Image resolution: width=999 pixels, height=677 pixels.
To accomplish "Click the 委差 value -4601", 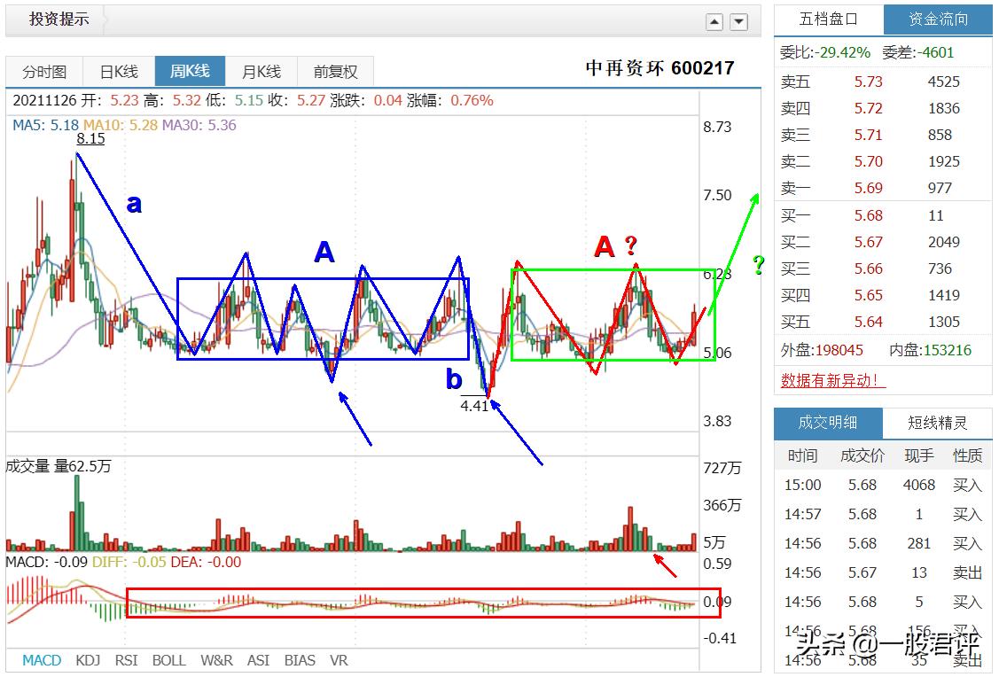I will (x=935, y=52).
